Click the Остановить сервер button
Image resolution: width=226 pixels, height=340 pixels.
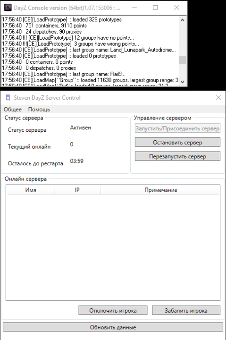pos(177,143)
